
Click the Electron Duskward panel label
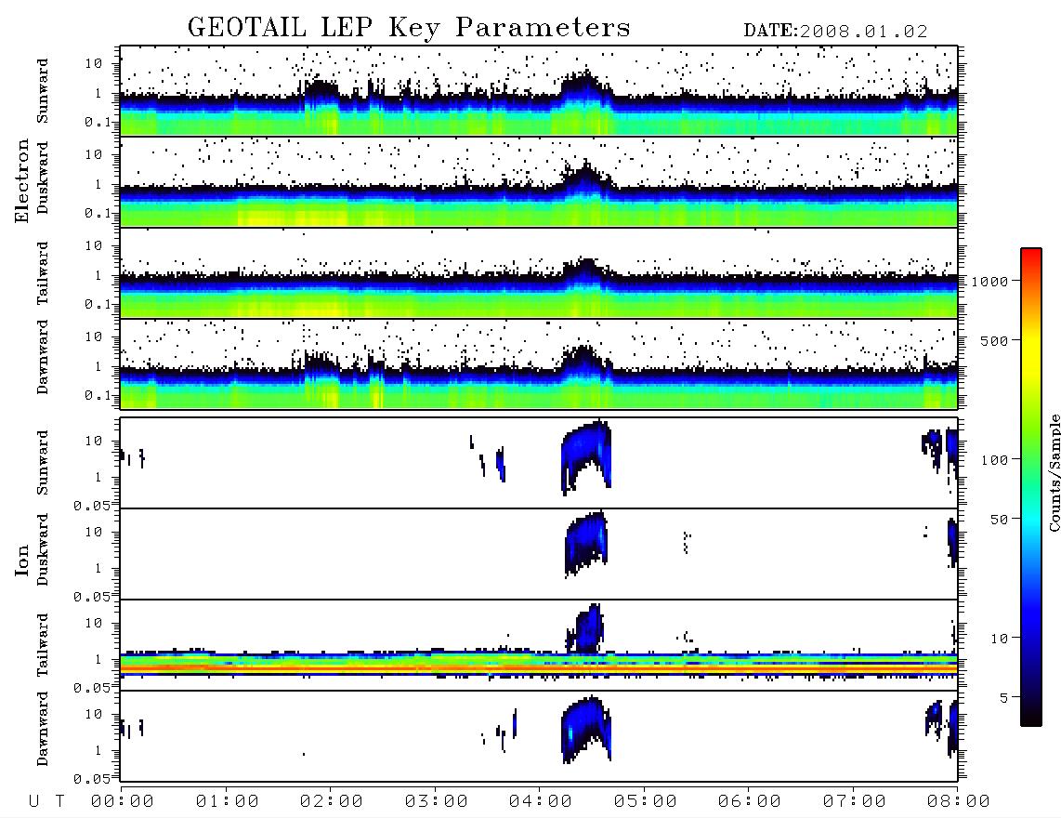click(x=43, y=178)
